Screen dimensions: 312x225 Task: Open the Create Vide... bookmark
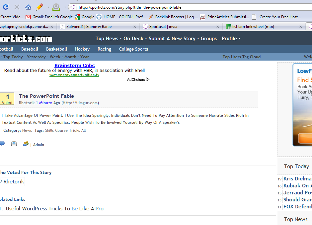[x=12, y=17]
